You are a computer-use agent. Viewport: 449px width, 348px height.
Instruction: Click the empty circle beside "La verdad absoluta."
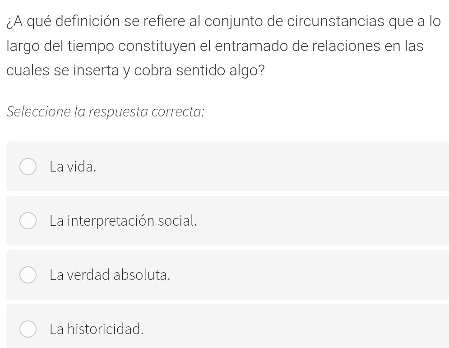pos(28,275)
